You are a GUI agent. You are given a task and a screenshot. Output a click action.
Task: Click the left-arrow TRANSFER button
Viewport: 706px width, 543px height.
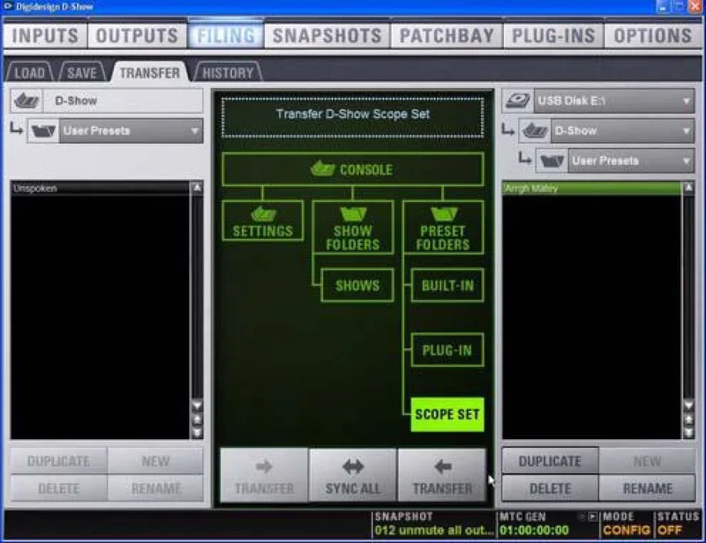point(442,475)
